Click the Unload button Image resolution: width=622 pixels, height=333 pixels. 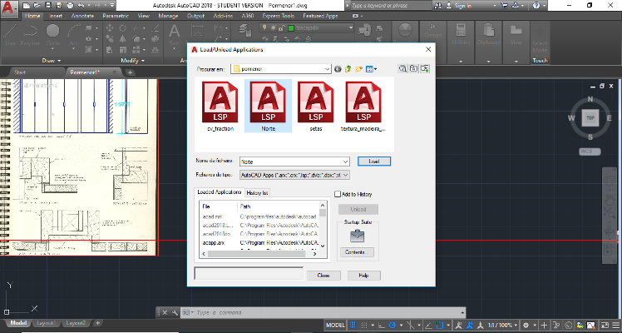(x=358, y=209)
